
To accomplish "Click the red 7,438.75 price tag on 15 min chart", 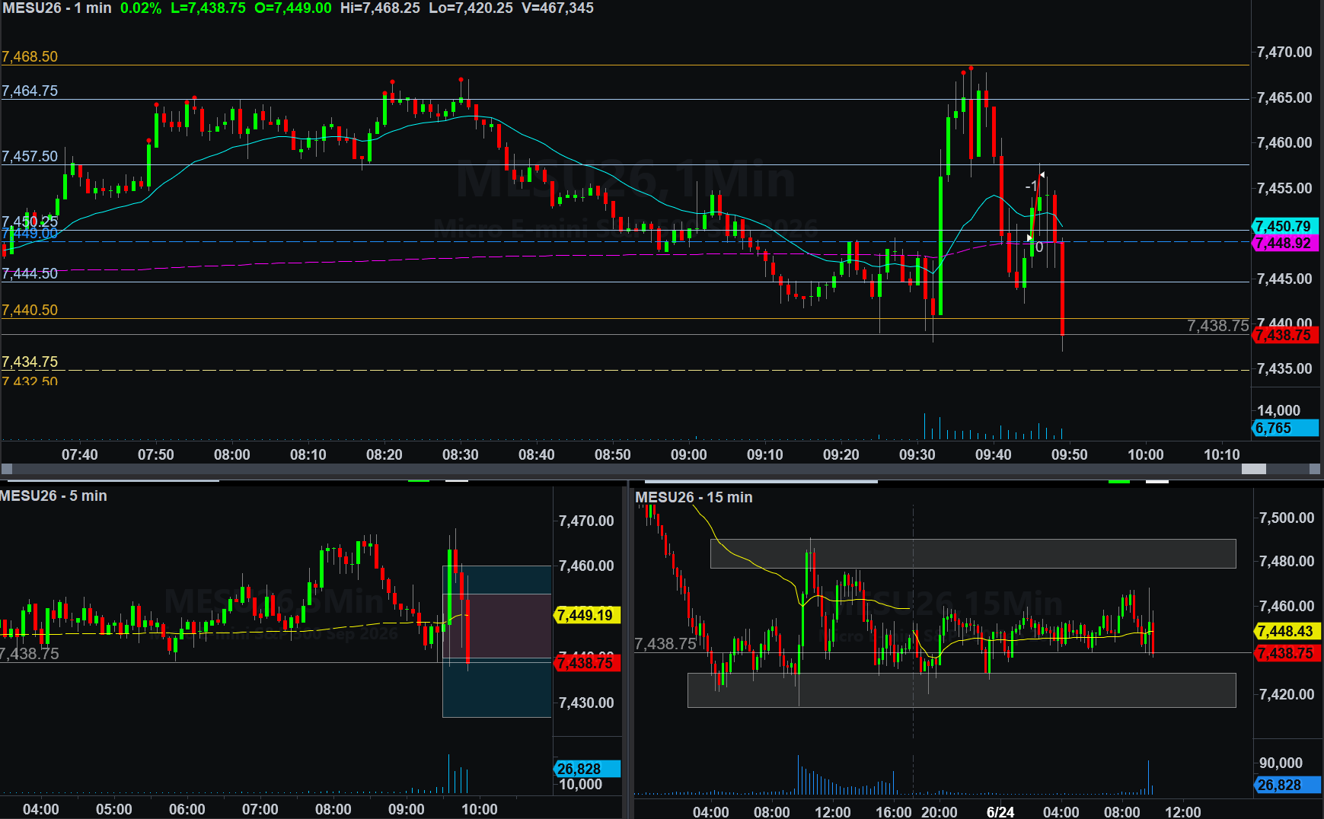I will pos(1286,654).
